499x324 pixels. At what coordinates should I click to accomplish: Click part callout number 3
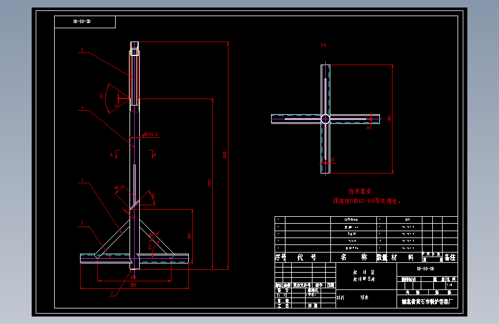pos(82,180)
